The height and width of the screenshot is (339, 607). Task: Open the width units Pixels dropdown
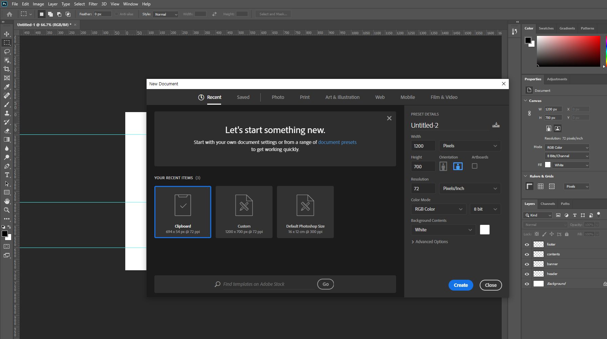470,146
